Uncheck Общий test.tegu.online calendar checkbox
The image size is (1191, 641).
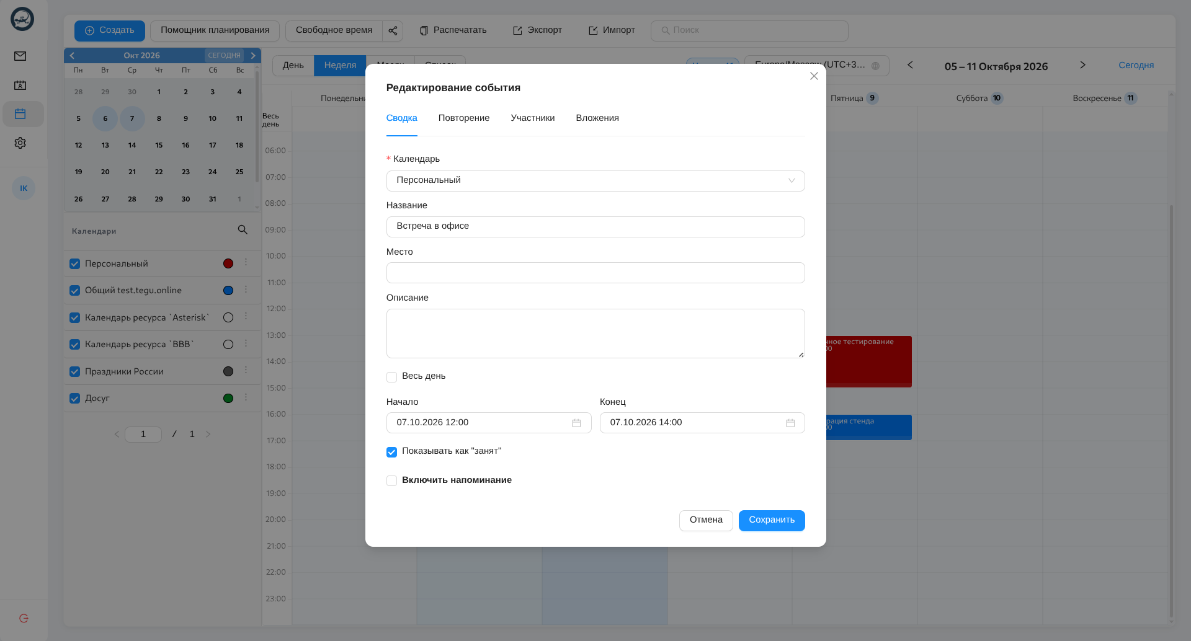(x=75, y=291)
